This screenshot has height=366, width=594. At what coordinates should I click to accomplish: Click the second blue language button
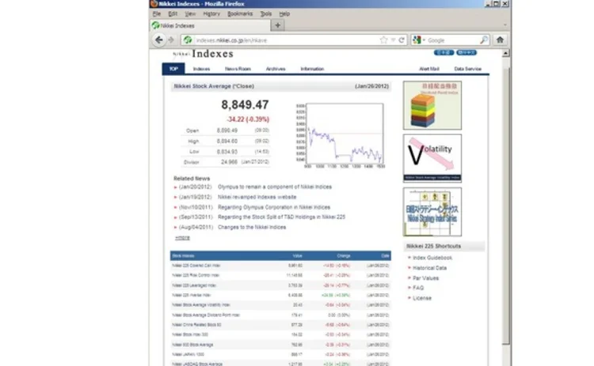point(466,52)
